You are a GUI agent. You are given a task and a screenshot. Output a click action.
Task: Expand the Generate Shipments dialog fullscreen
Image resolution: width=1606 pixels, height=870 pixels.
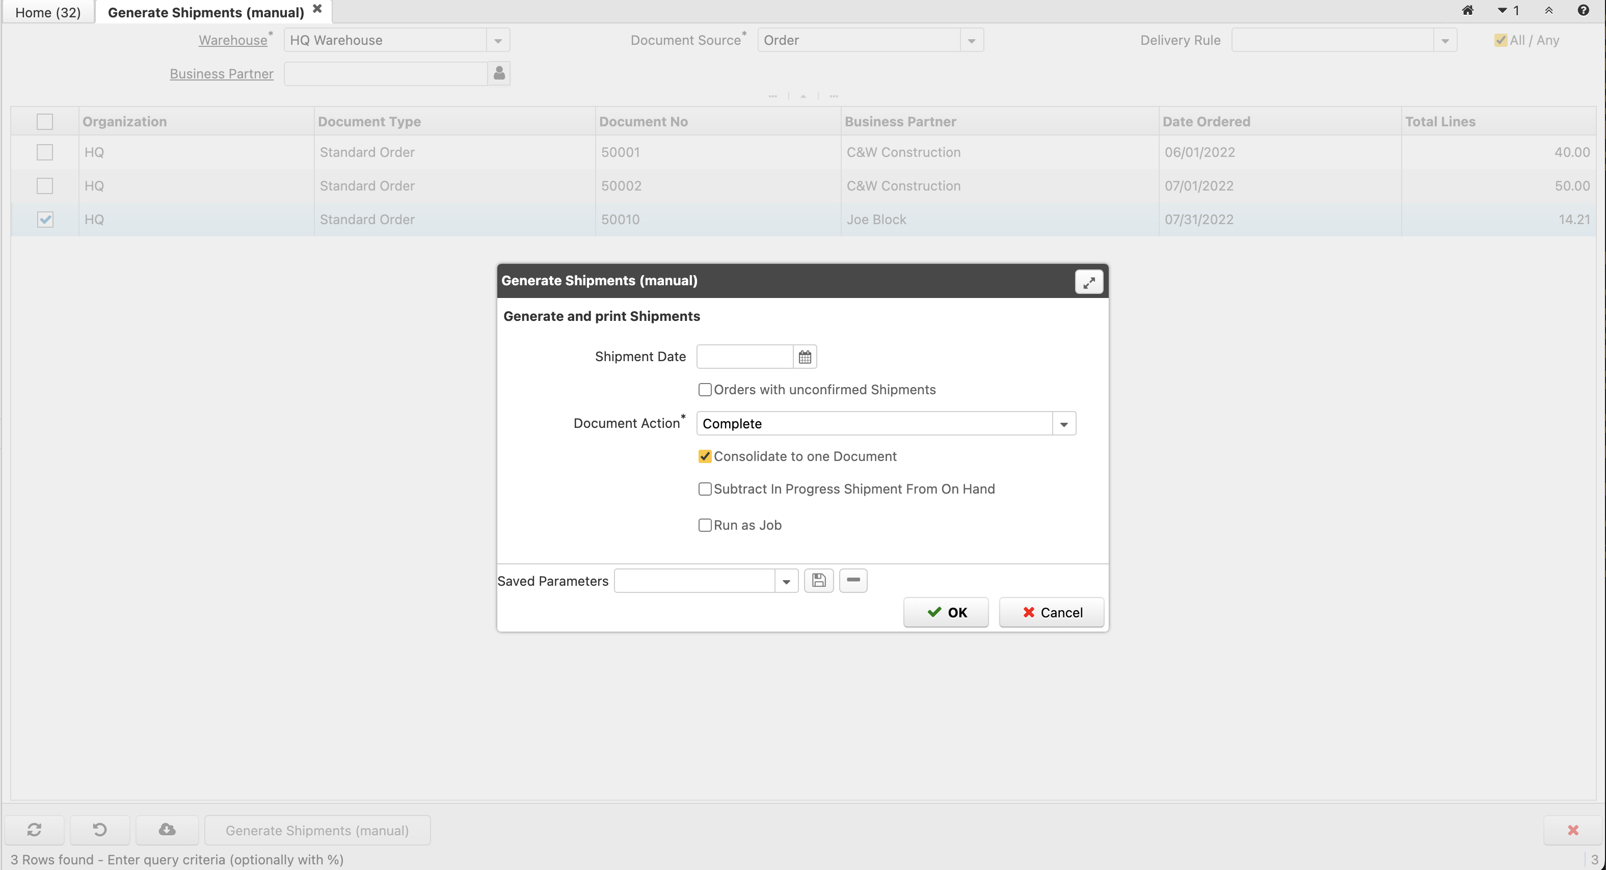[1088, 282]
